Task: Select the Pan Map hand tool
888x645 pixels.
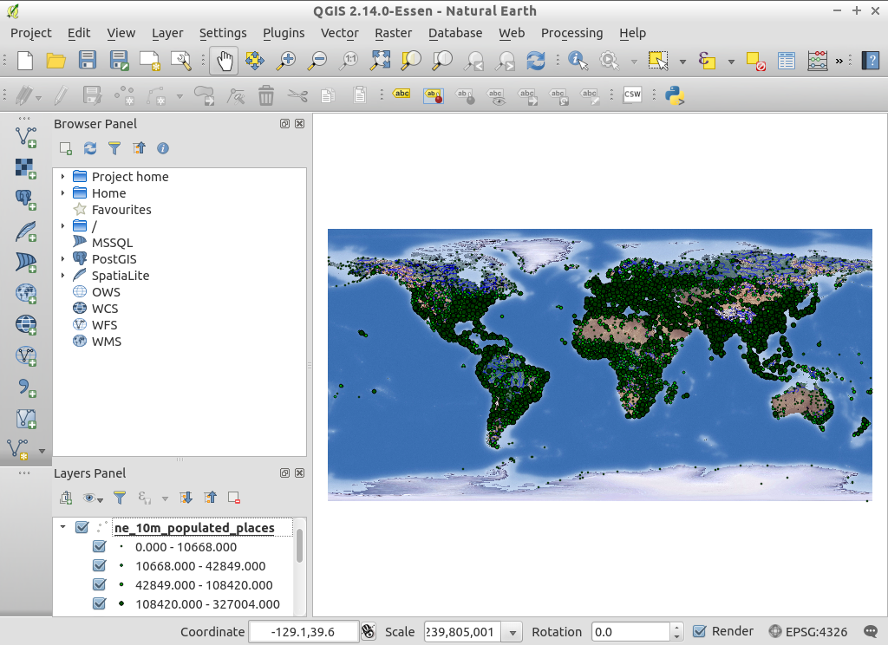Action: click(x=225, y=61)
